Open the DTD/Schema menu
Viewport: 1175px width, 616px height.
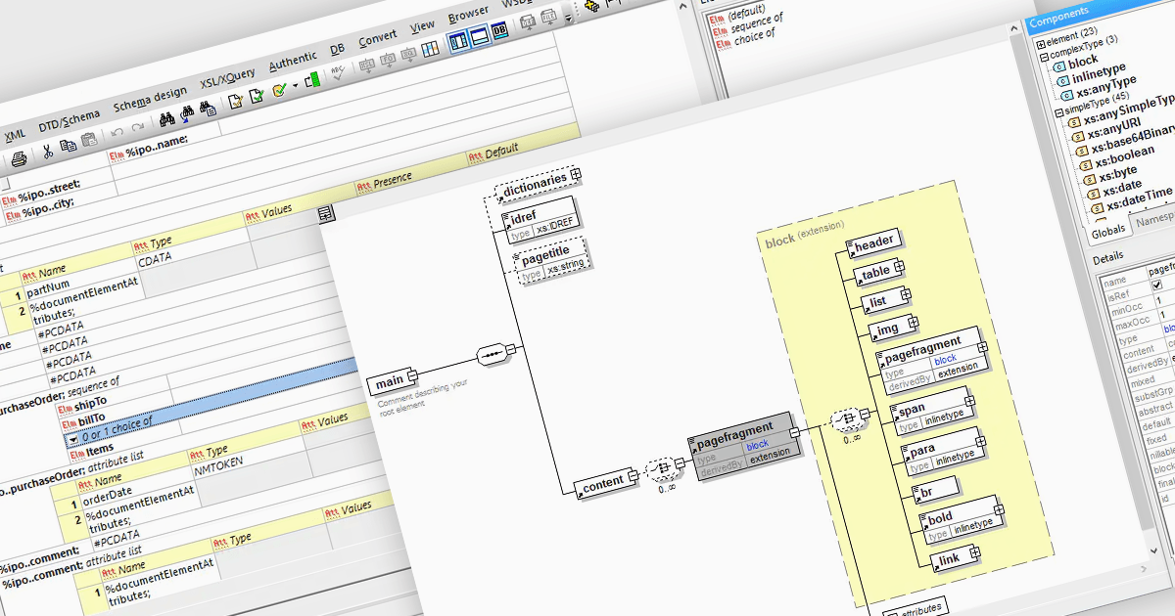70,121
